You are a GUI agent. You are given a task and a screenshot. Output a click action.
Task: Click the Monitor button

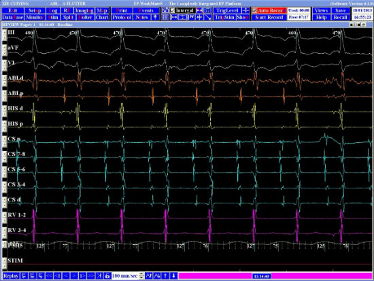pos(35,18)
